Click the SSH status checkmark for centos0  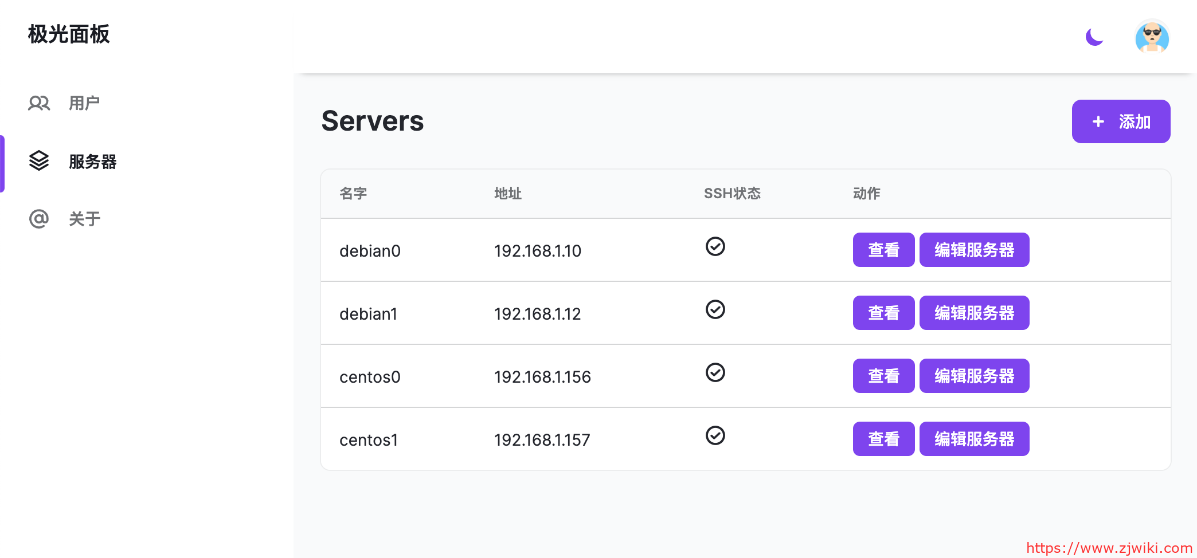click(715, 372)
